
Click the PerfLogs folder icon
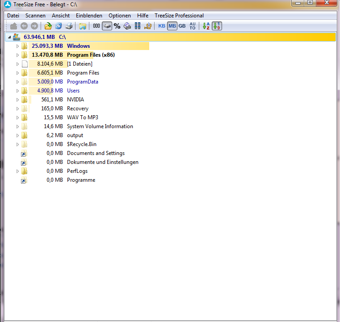click(24, 171)
